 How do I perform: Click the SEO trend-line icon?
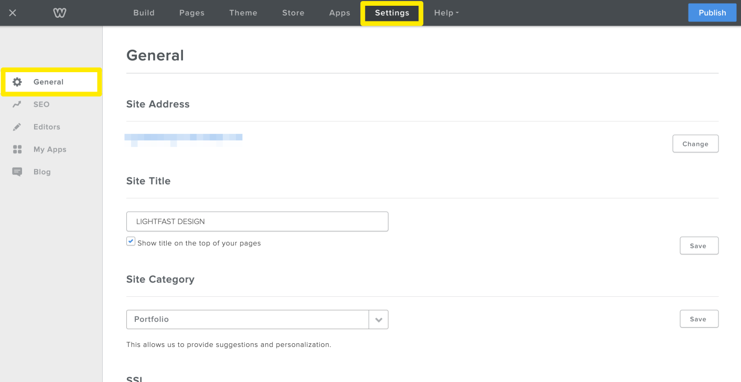(17, 104)
